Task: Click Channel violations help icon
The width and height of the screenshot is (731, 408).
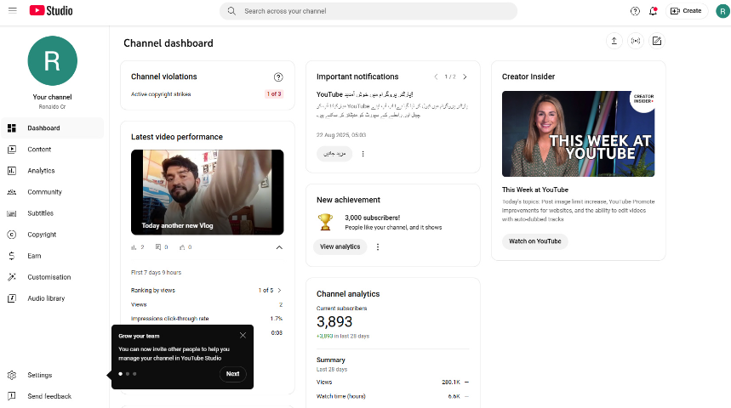Action: [278, 77]
